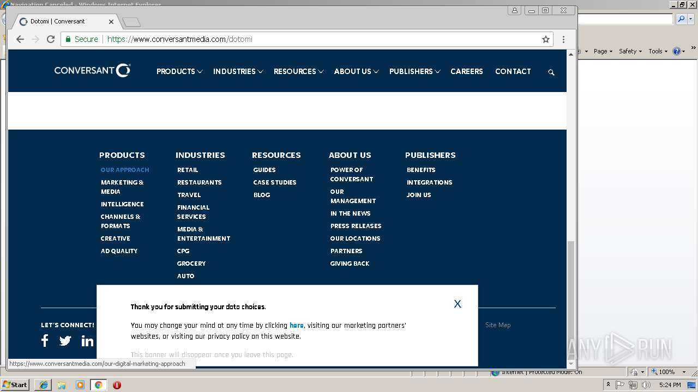Open the Marketing & Media link

[x=122, y=187]
